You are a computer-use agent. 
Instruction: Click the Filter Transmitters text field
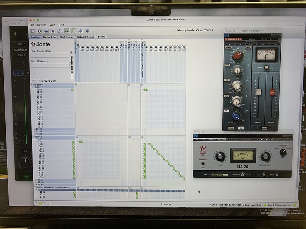tap(50, 55)
